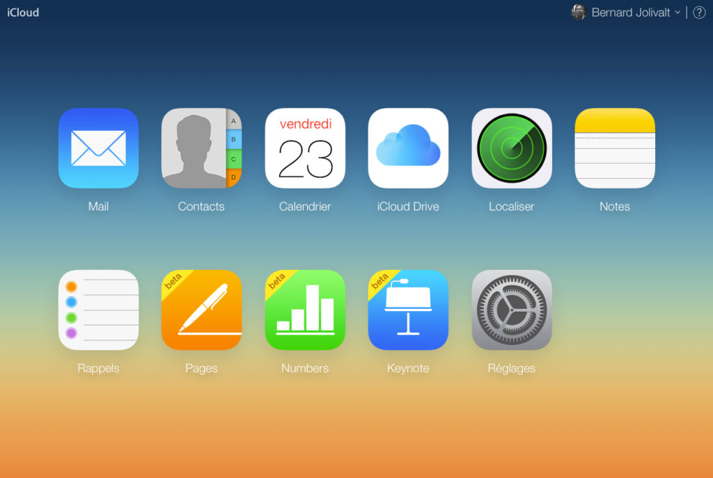
Task: Click the Bernard Jolivalt account name
Action: pos(631,13)
